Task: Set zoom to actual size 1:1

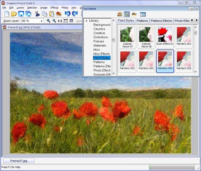Action: pos(60,21)
